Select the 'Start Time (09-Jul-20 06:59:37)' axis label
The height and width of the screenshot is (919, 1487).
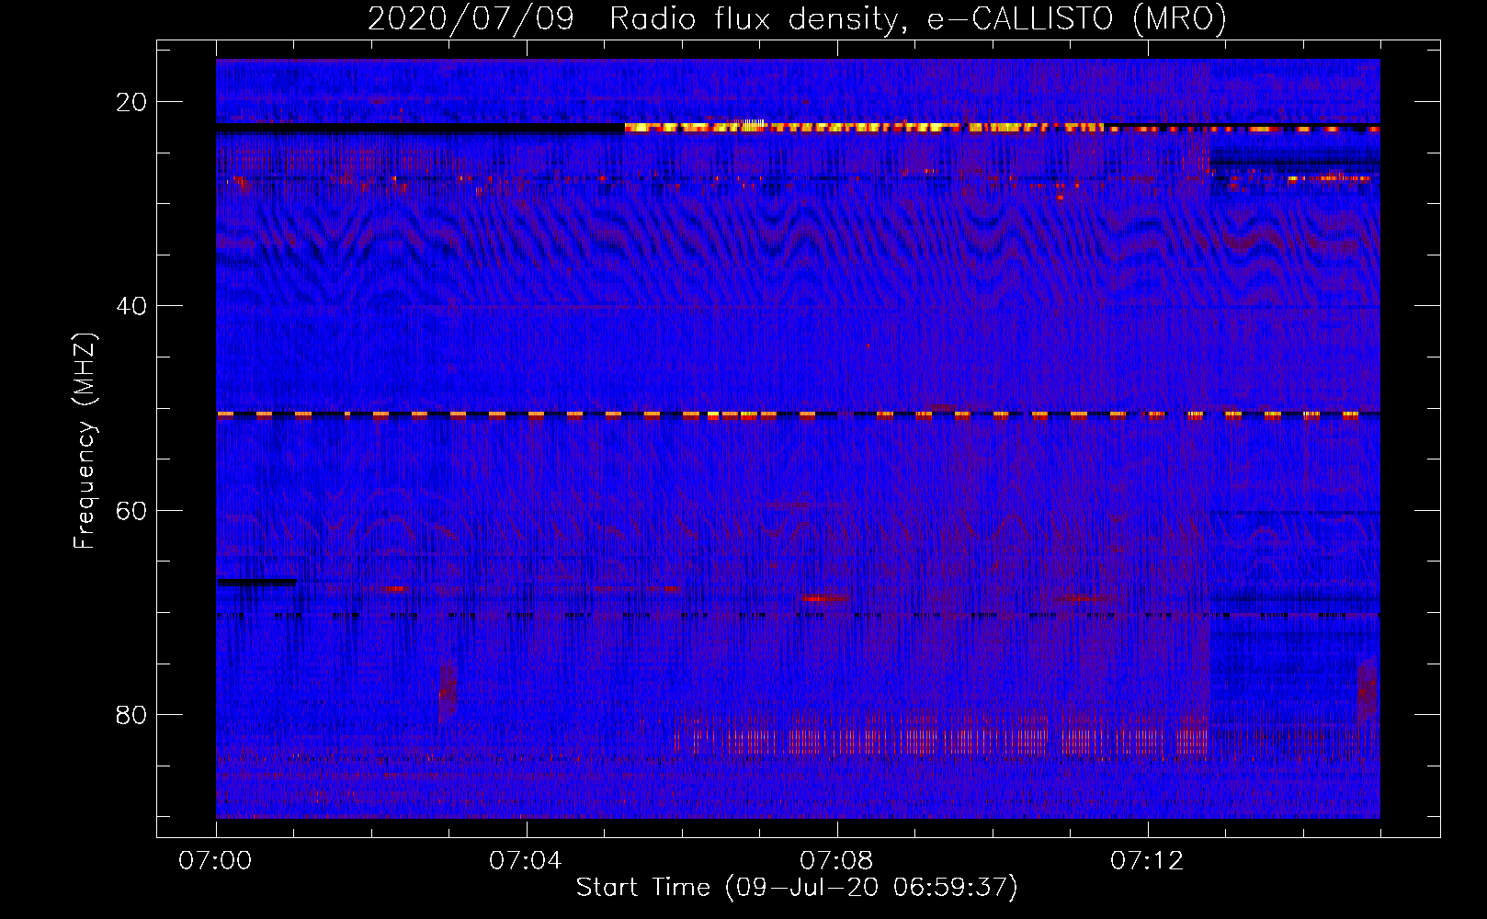coord(797,888)
